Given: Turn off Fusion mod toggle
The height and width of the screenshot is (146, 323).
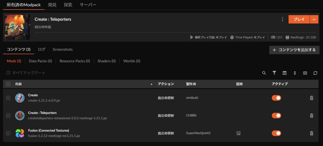Looking at the screenshot, I should (276, 133).
